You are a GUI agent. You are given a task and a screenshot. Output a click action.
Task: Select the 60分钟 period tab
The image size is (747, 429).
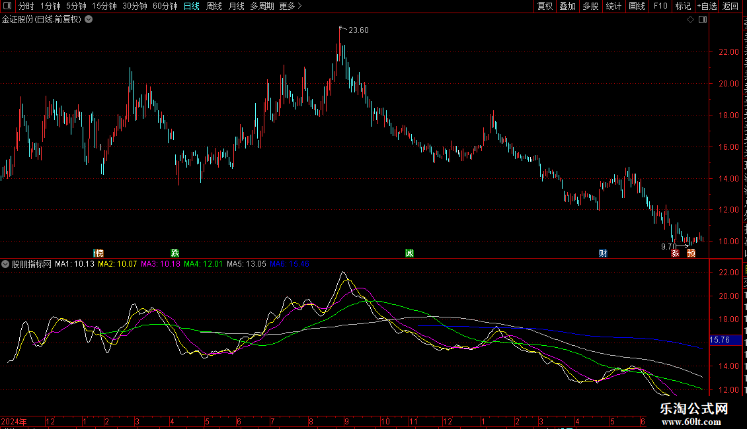tap(165, 6)
